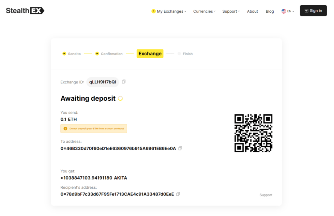Click the smart contract warning icon
Viewport: 334px width, 216px height.
(x=65, y=129)
